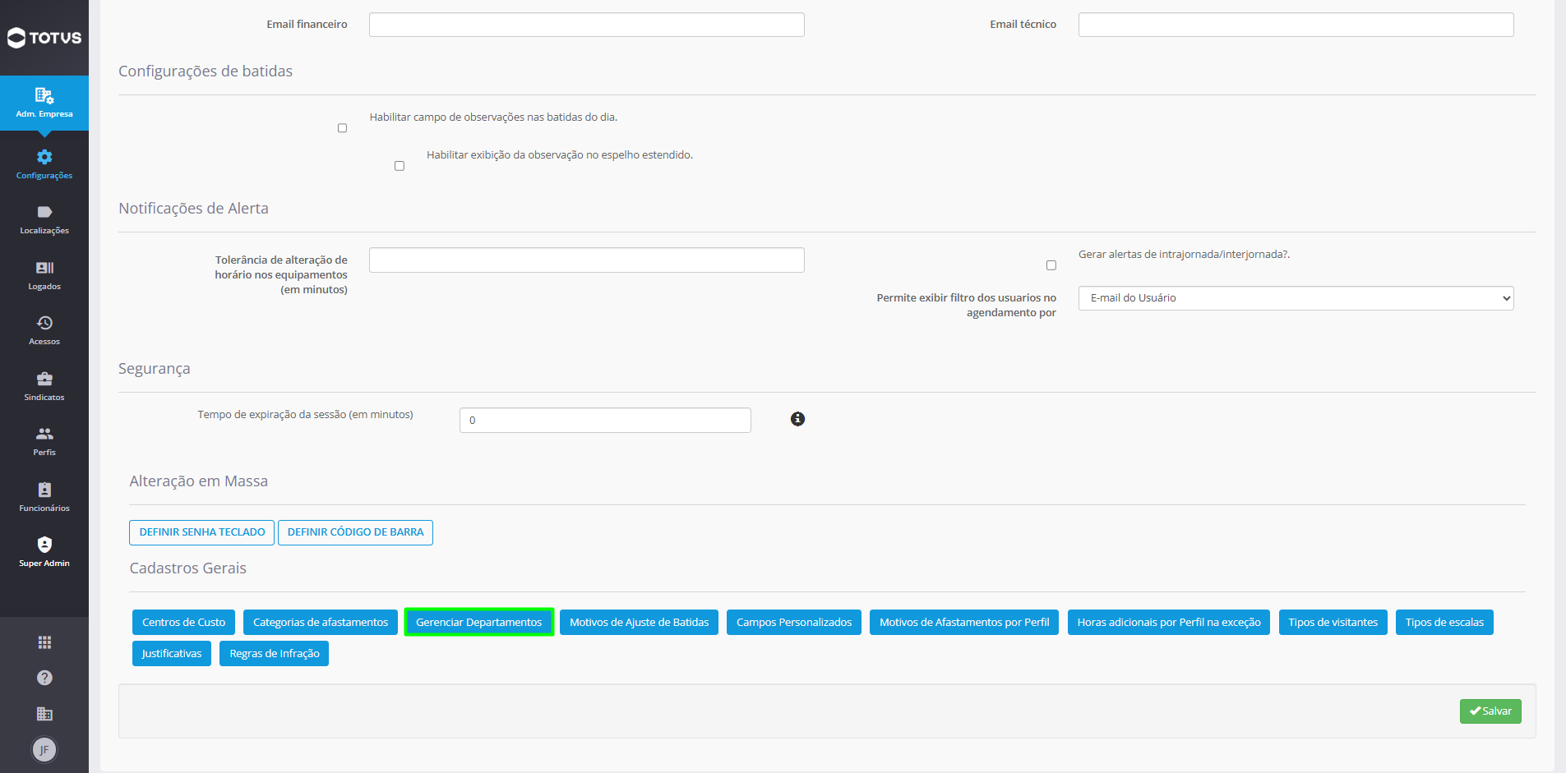
Task: Open Logados sidebar item
Action: point(44,276)
